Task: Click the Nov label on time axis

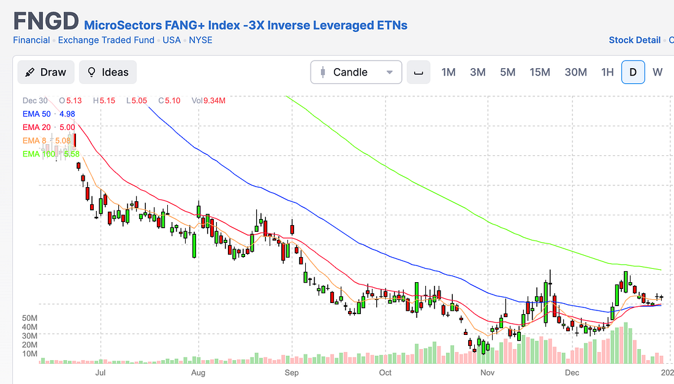Action: point(488,373)
